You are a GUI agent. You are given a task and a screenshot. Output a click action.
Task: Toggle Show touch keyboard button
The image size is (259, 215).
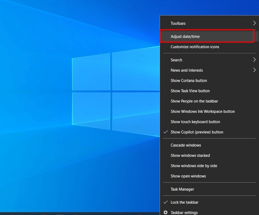[209, 122]
